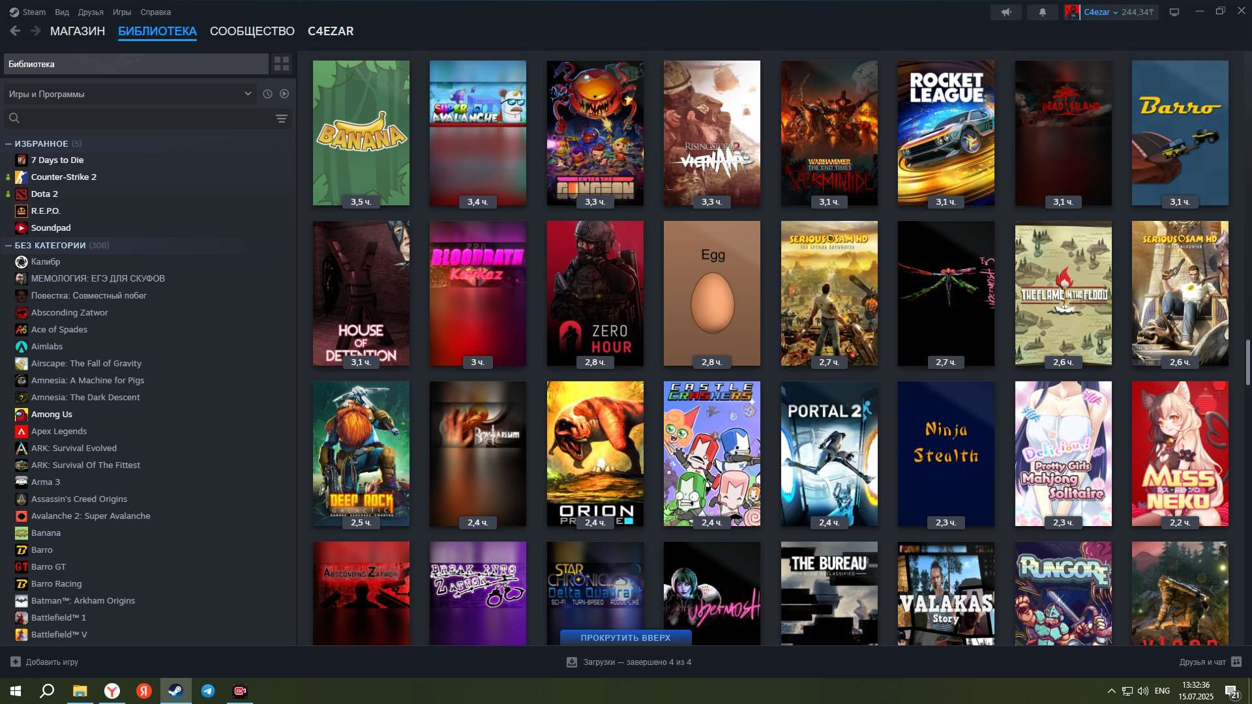Open the Друзья menu
This screenshot has width=1252, height=704.
pyautogui.click(x=91, y=12)
